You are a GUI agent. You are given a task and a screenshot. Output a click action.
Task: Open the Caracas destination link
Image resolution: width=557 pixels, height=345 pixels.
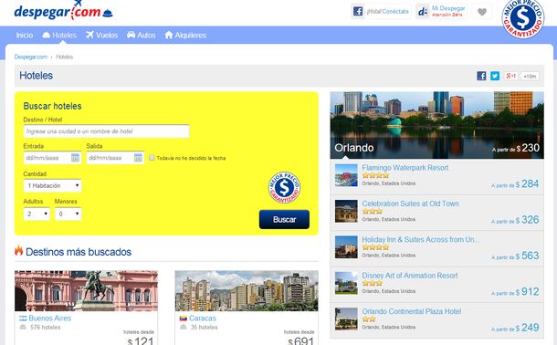click(203, 319)
